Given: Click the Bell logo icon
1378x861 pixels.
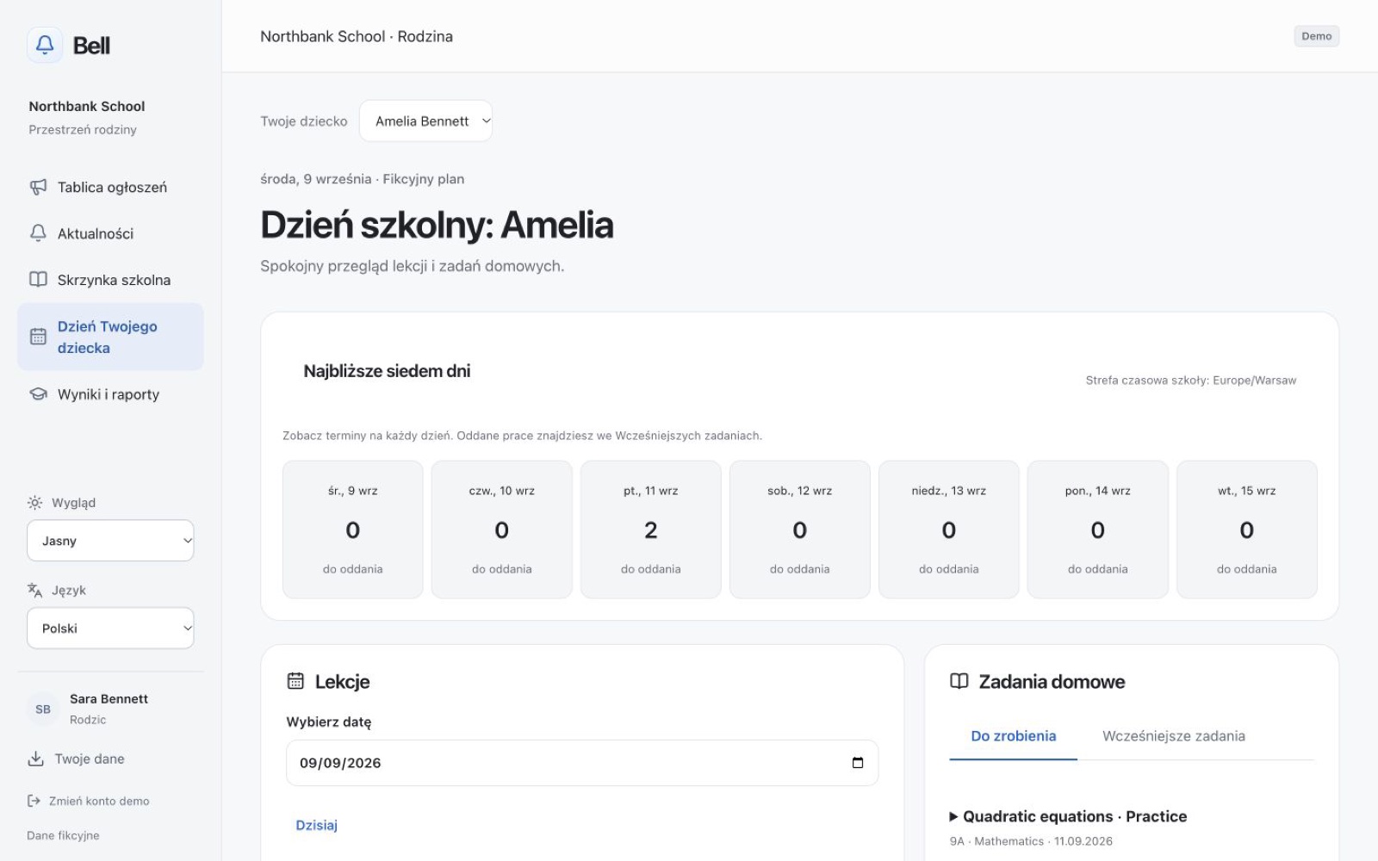Looking at the screenshot, I should click(x=45, y=45).
